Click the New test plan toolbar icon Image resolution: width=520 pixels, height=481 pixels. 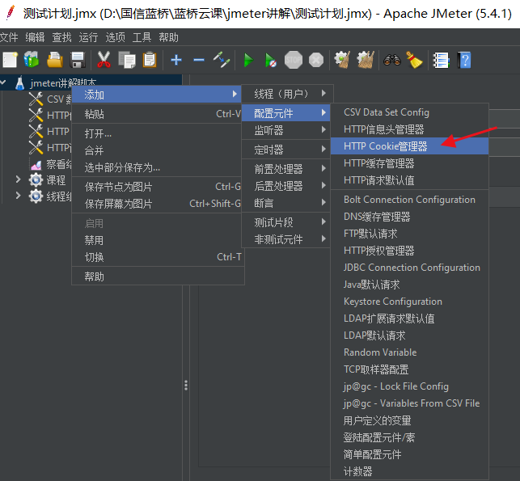pyautogui.click(x=10, y=60)
